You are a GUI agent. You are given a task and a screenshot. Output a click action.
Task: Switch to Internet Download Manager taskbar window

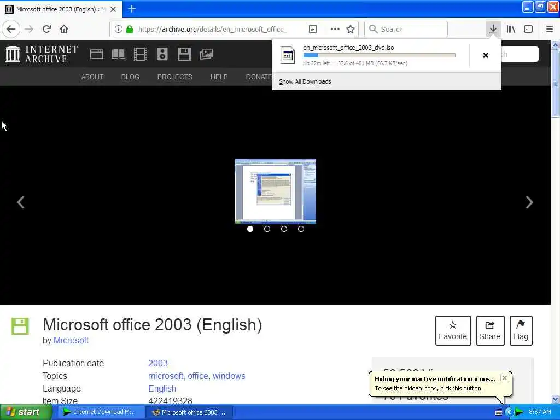101,412
